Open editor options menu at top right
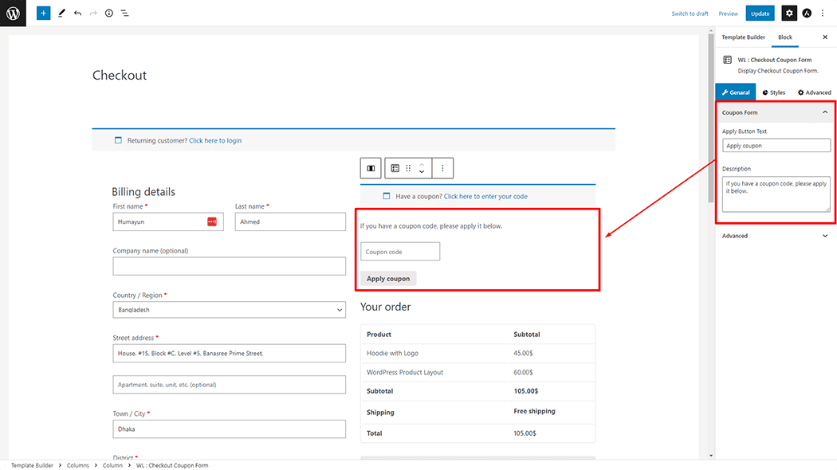This screenshot has height=470, width=837. pos(823,14)
